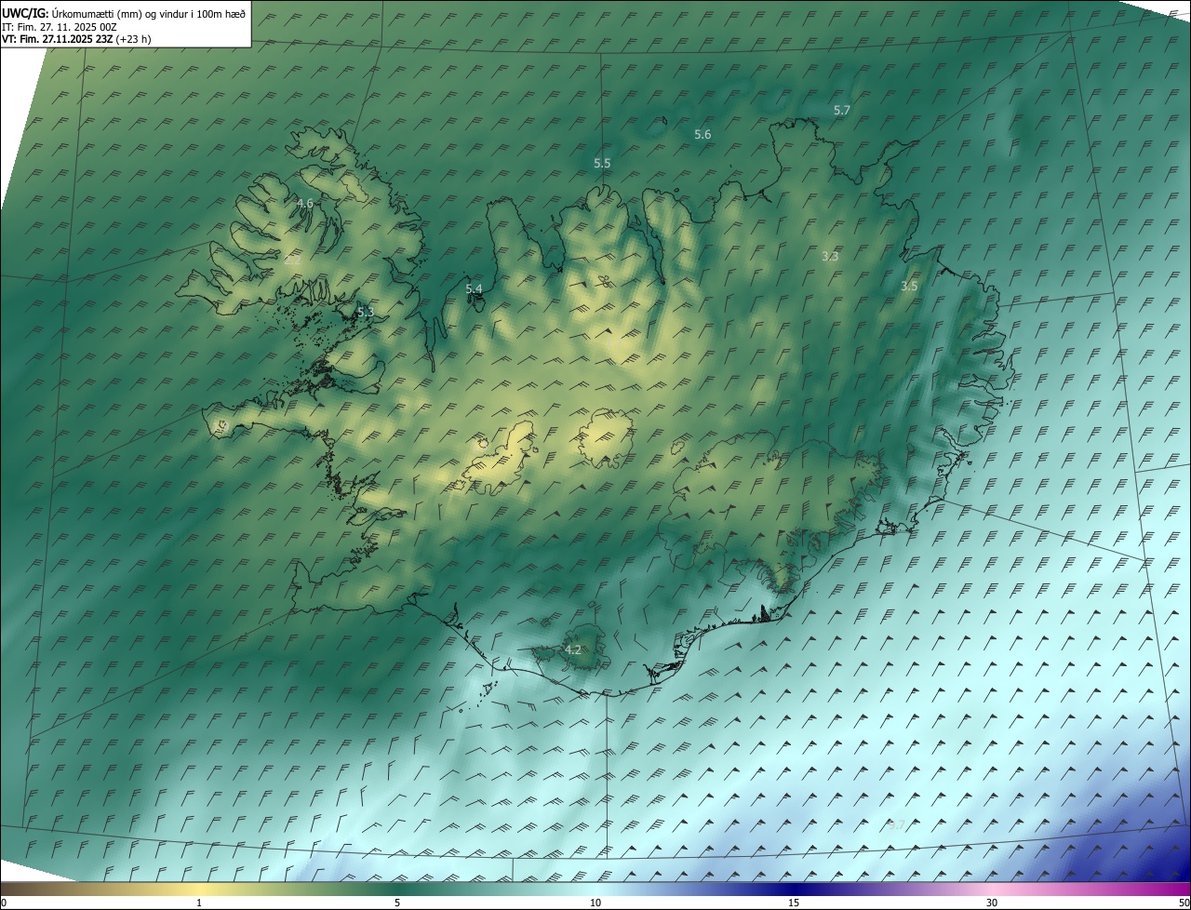Click the colorbar tick label 50
Image resolution: width=1191 pixels, height=910 pixels.
tap(1184, 903)
